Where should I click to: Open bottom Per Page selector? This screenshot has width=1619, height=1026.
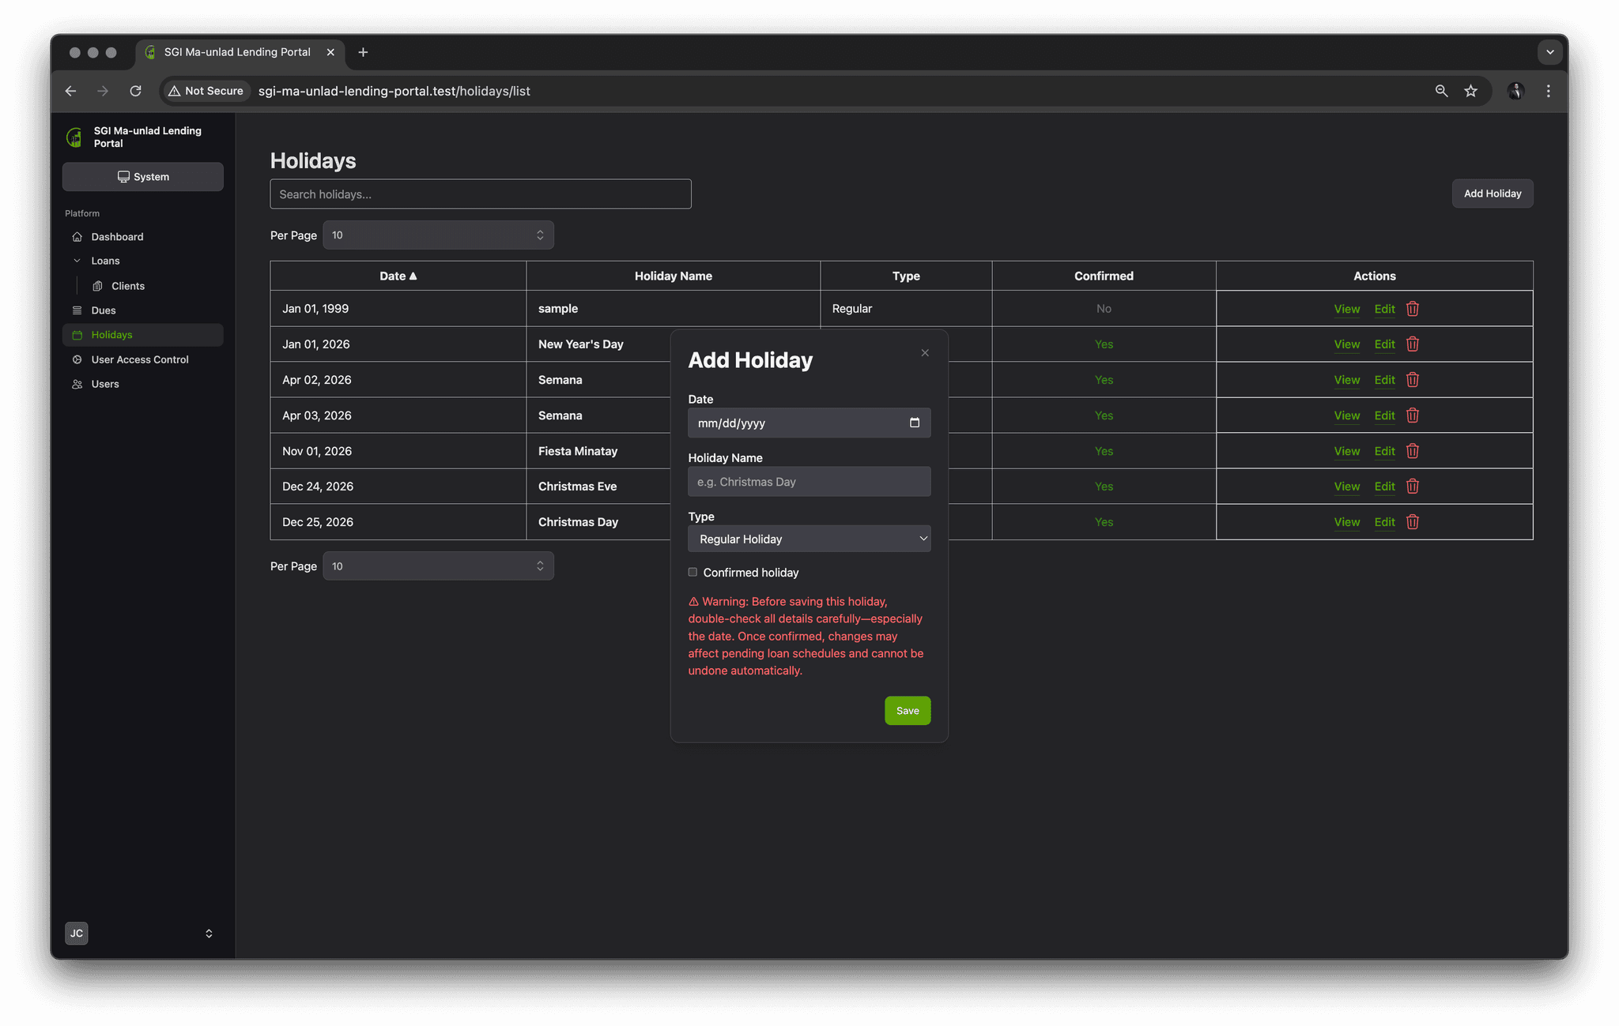tap(438, 566)
